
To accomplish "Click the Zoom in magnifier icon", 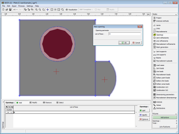I will (36, 10).
